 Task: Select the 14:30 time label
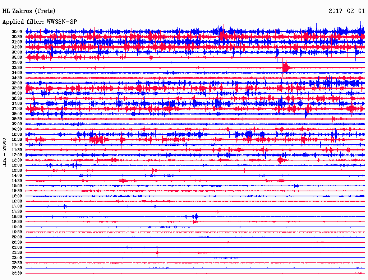(x=17, y=181)
